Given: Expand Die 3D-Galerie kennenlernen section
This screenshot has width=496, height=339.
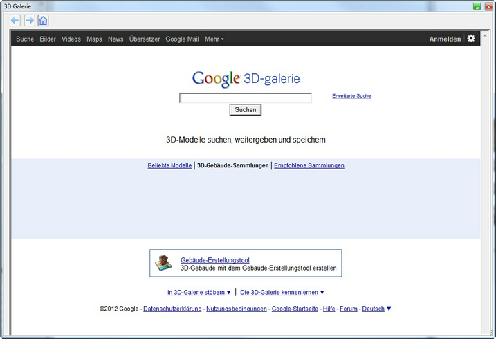Looking at the screenshot, I should click(x=282, y=292).
